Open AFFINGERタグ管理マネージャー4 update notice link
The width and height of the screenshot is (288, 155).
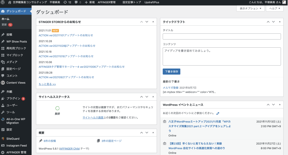tap(82, 67)
